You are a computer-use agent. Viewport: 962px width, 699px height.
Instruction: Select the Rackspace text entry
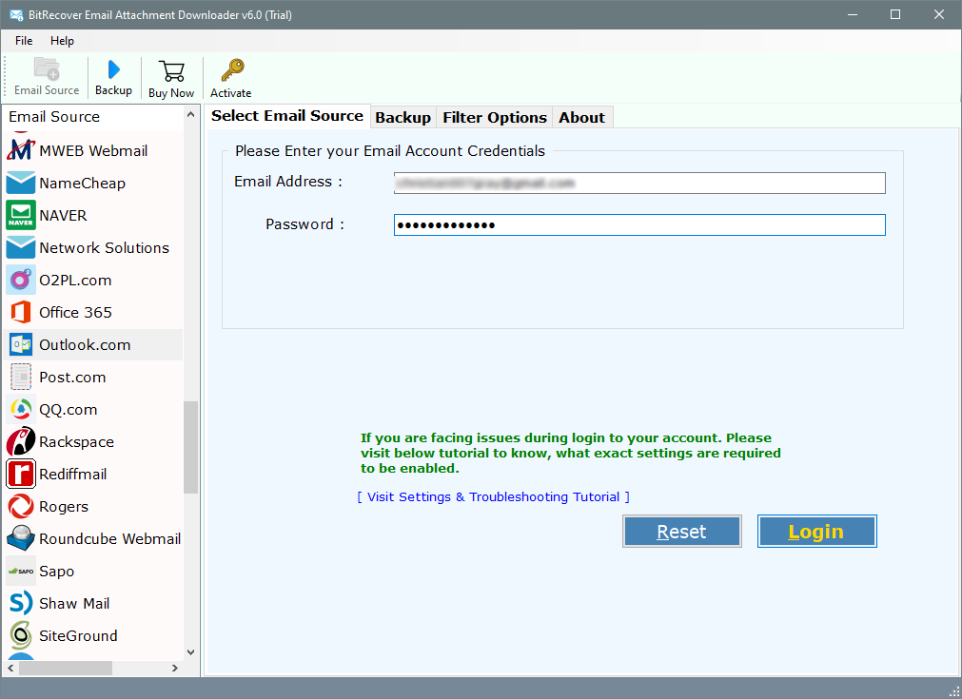coord(77,442)
